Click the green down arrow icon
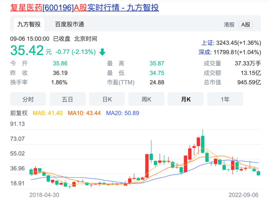This screenshot has height=198, width=270. pyautogui.click(x=102, y=52)
